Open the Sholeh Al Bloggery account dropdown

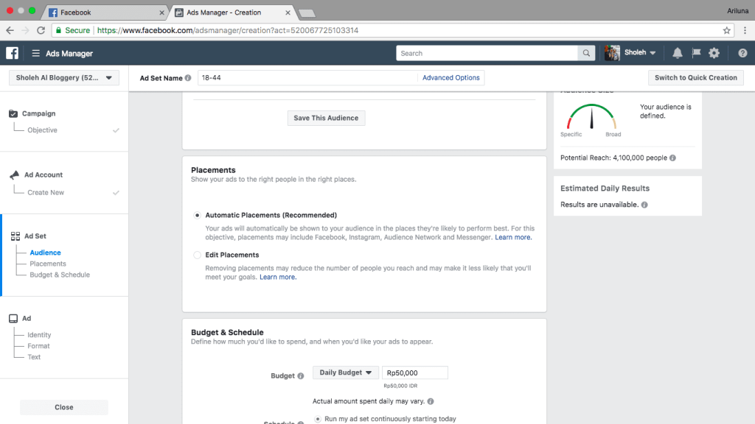pos(64,78)
